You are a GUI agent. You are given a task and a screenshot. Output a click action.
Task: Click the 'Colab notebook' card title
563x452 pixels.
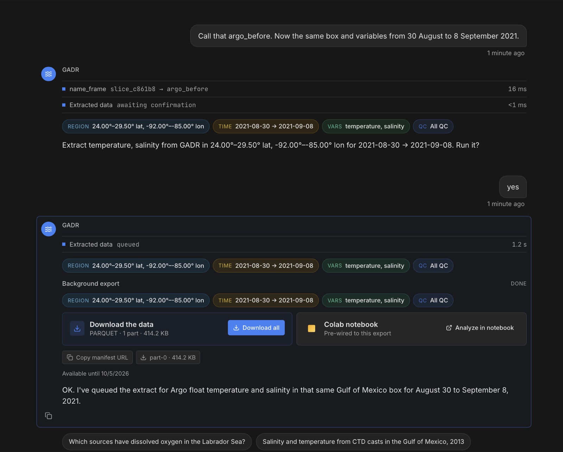(x=351, y=324)
